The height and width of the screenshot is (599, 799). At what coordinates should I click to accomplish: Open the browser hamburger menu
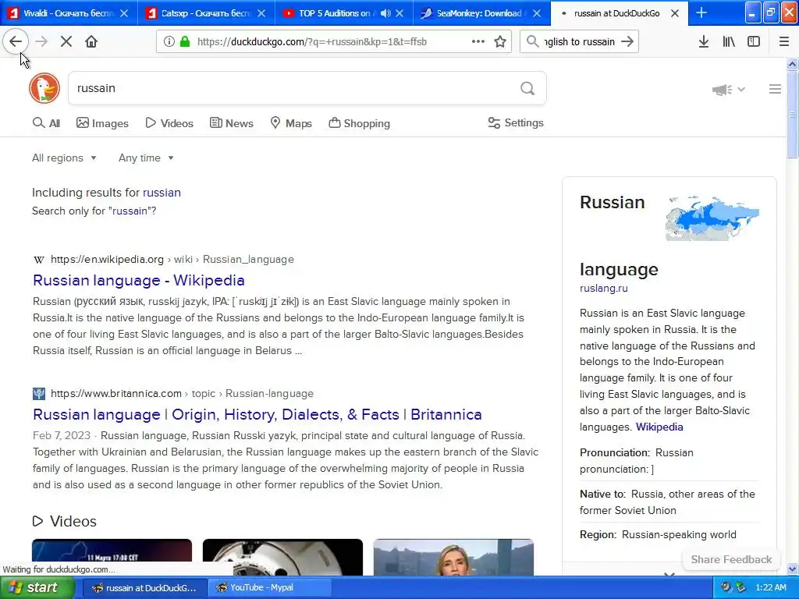783,41
